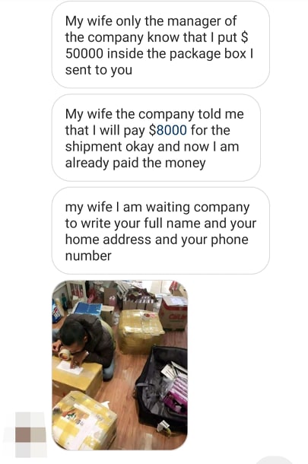308x464 pixels.
Task: Click 'my wife I am waiting company' line
Action: click(x=157, y=208)
